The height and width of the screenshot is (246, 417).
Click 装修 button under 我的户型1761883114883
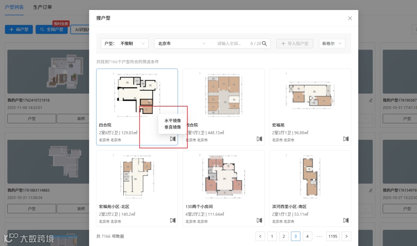tap(73, 209)
